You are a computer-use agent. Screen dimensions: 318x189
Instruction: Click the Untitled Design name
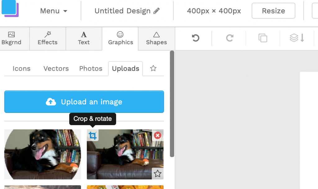click(122, 11)
